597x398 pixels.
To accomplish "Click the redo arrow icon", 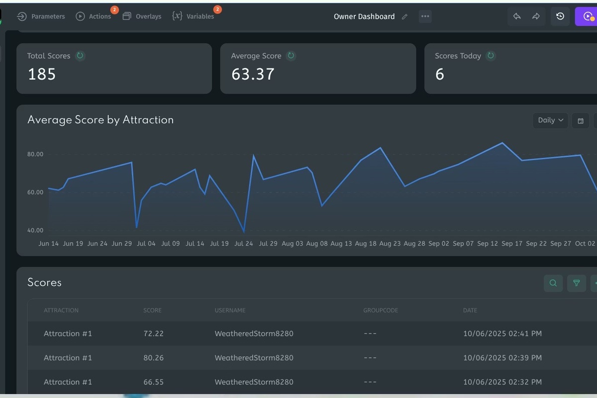I will (x=535, y=16).
